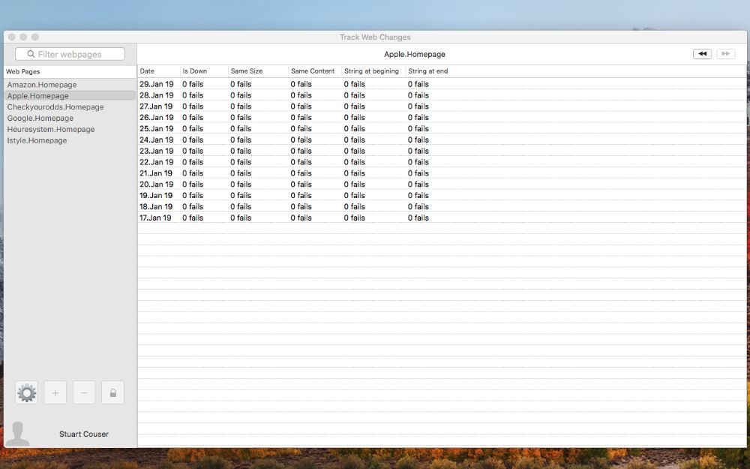Click the Stuart Couser user name

pyautogui.click(x=84, y=434)
